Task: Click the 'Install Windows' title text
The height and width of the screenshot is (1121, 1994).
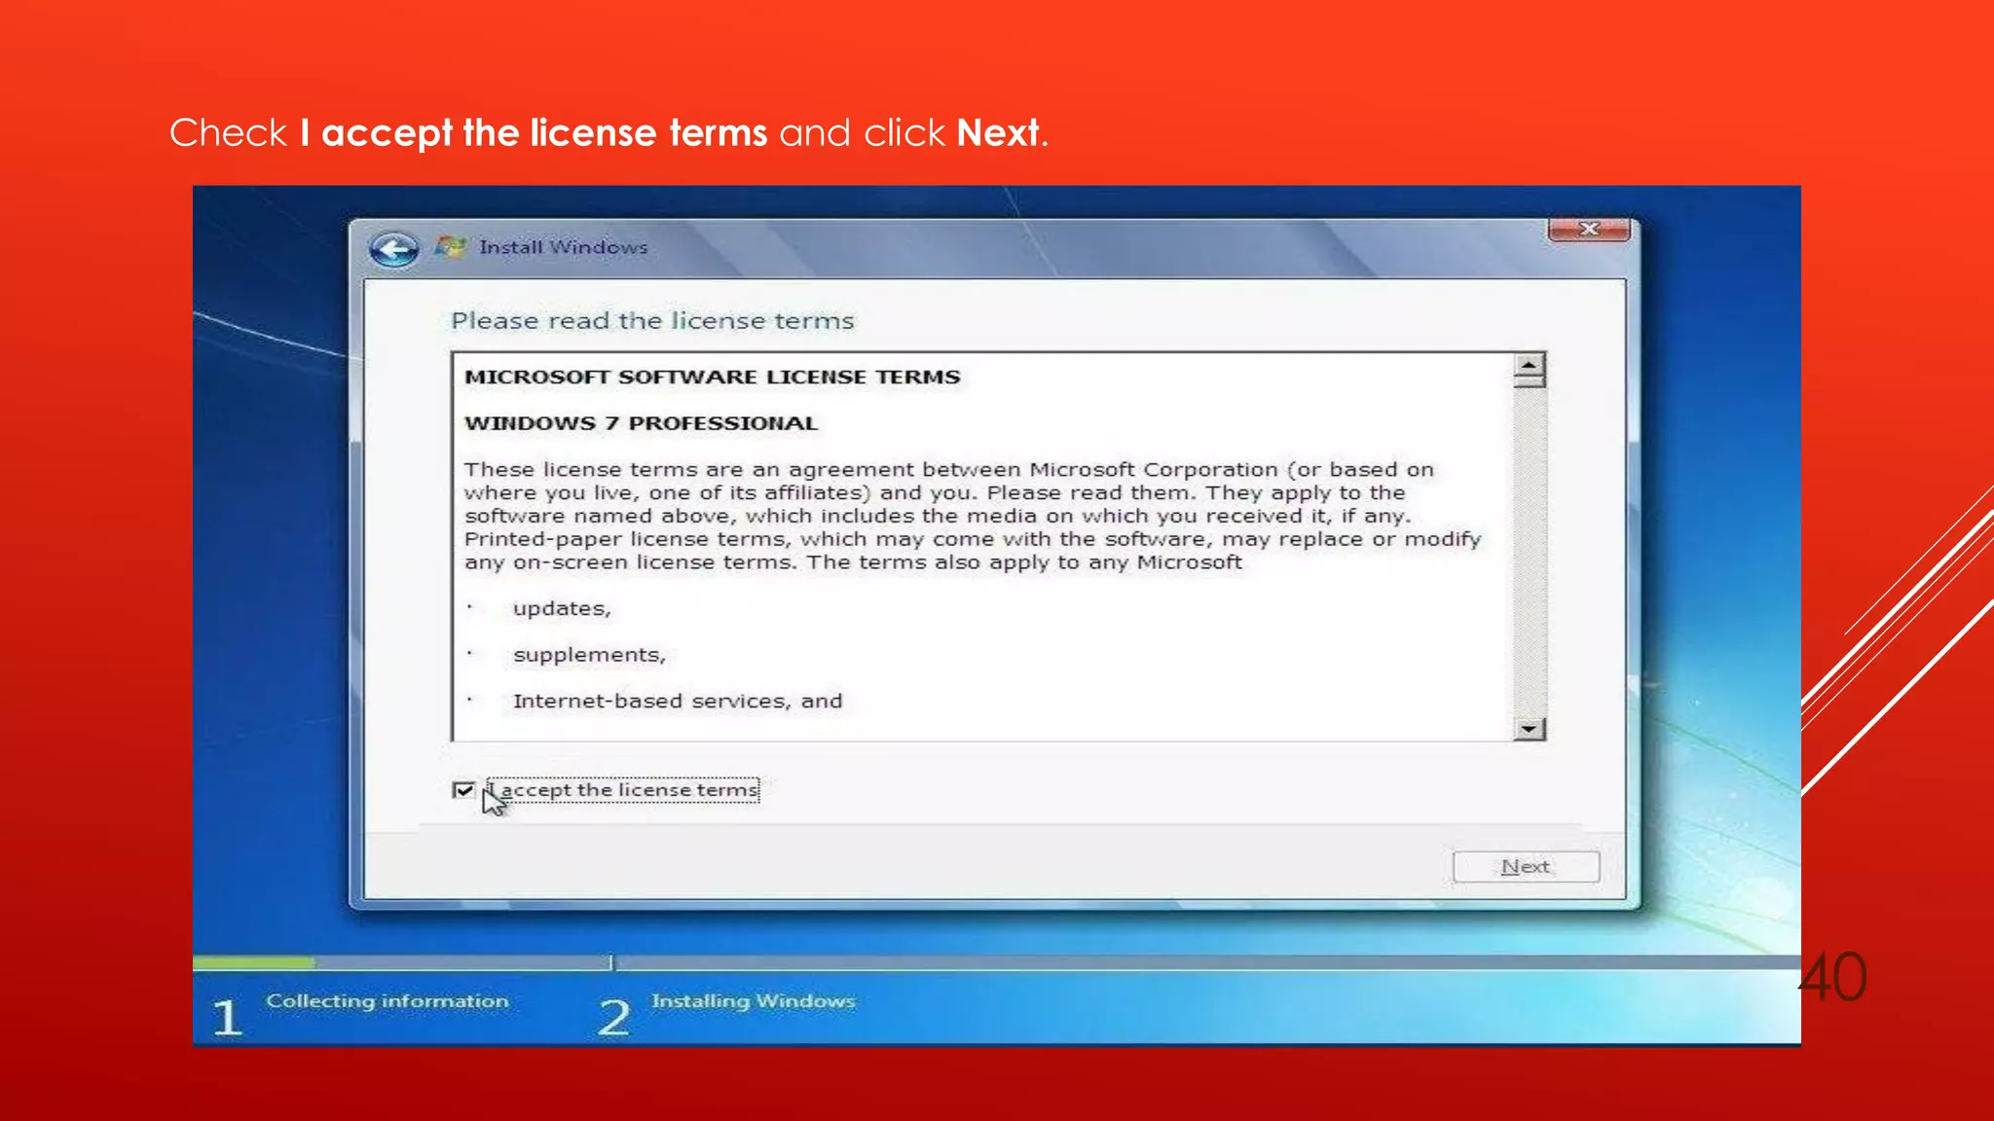Action: [563, 247]
